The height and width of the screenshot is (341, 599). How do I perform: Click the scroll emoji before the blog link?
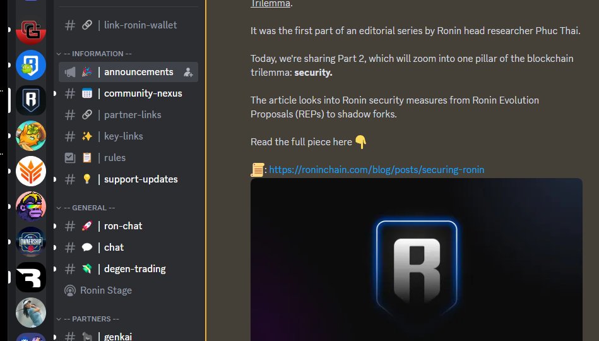pyautogui.click(x=258, y=170)
